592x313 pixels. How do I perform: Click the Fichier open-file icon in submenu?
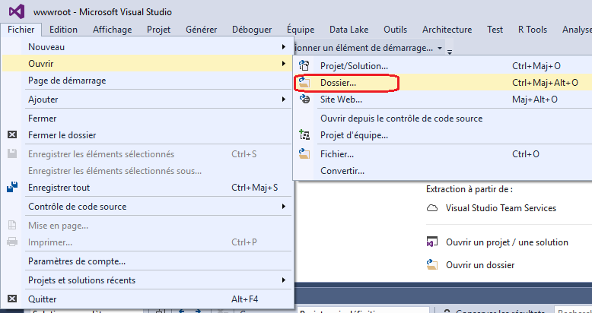tap(304, 154)
